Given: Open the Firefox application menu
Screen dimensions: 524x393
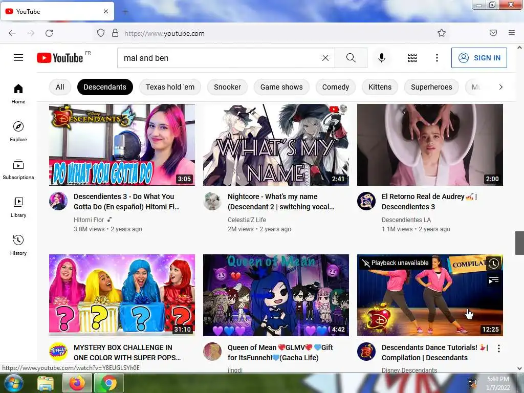Looking at the screenshot, I should [x=511, y=33].
